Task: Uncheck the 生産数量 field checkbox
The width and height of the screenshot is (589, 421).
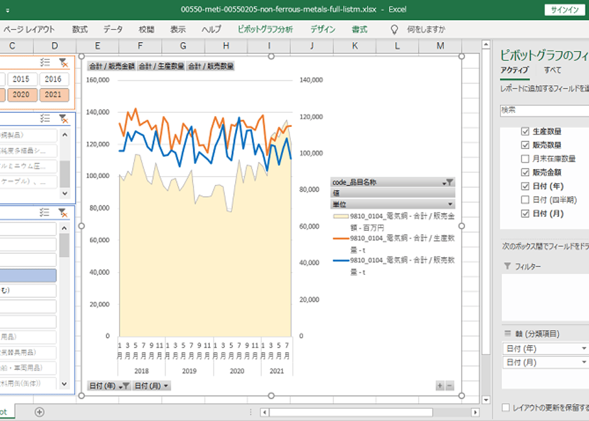Action: (x=525, y=131)
